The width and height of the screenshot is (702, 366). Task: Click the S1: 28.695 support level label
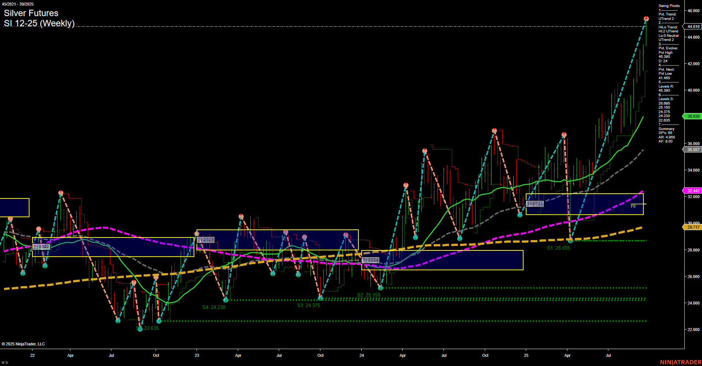(x=558, y=248)
